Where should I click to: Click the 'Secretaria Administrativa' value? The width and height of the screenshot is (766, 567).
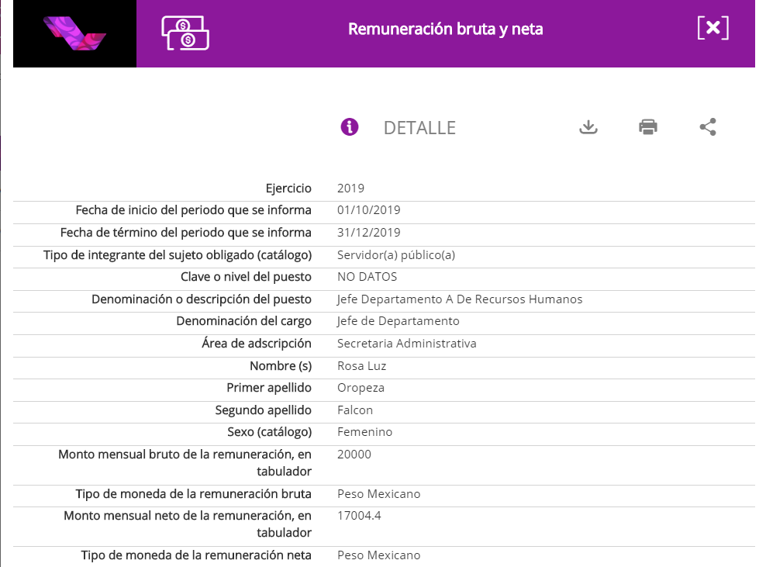coord(406,344)
